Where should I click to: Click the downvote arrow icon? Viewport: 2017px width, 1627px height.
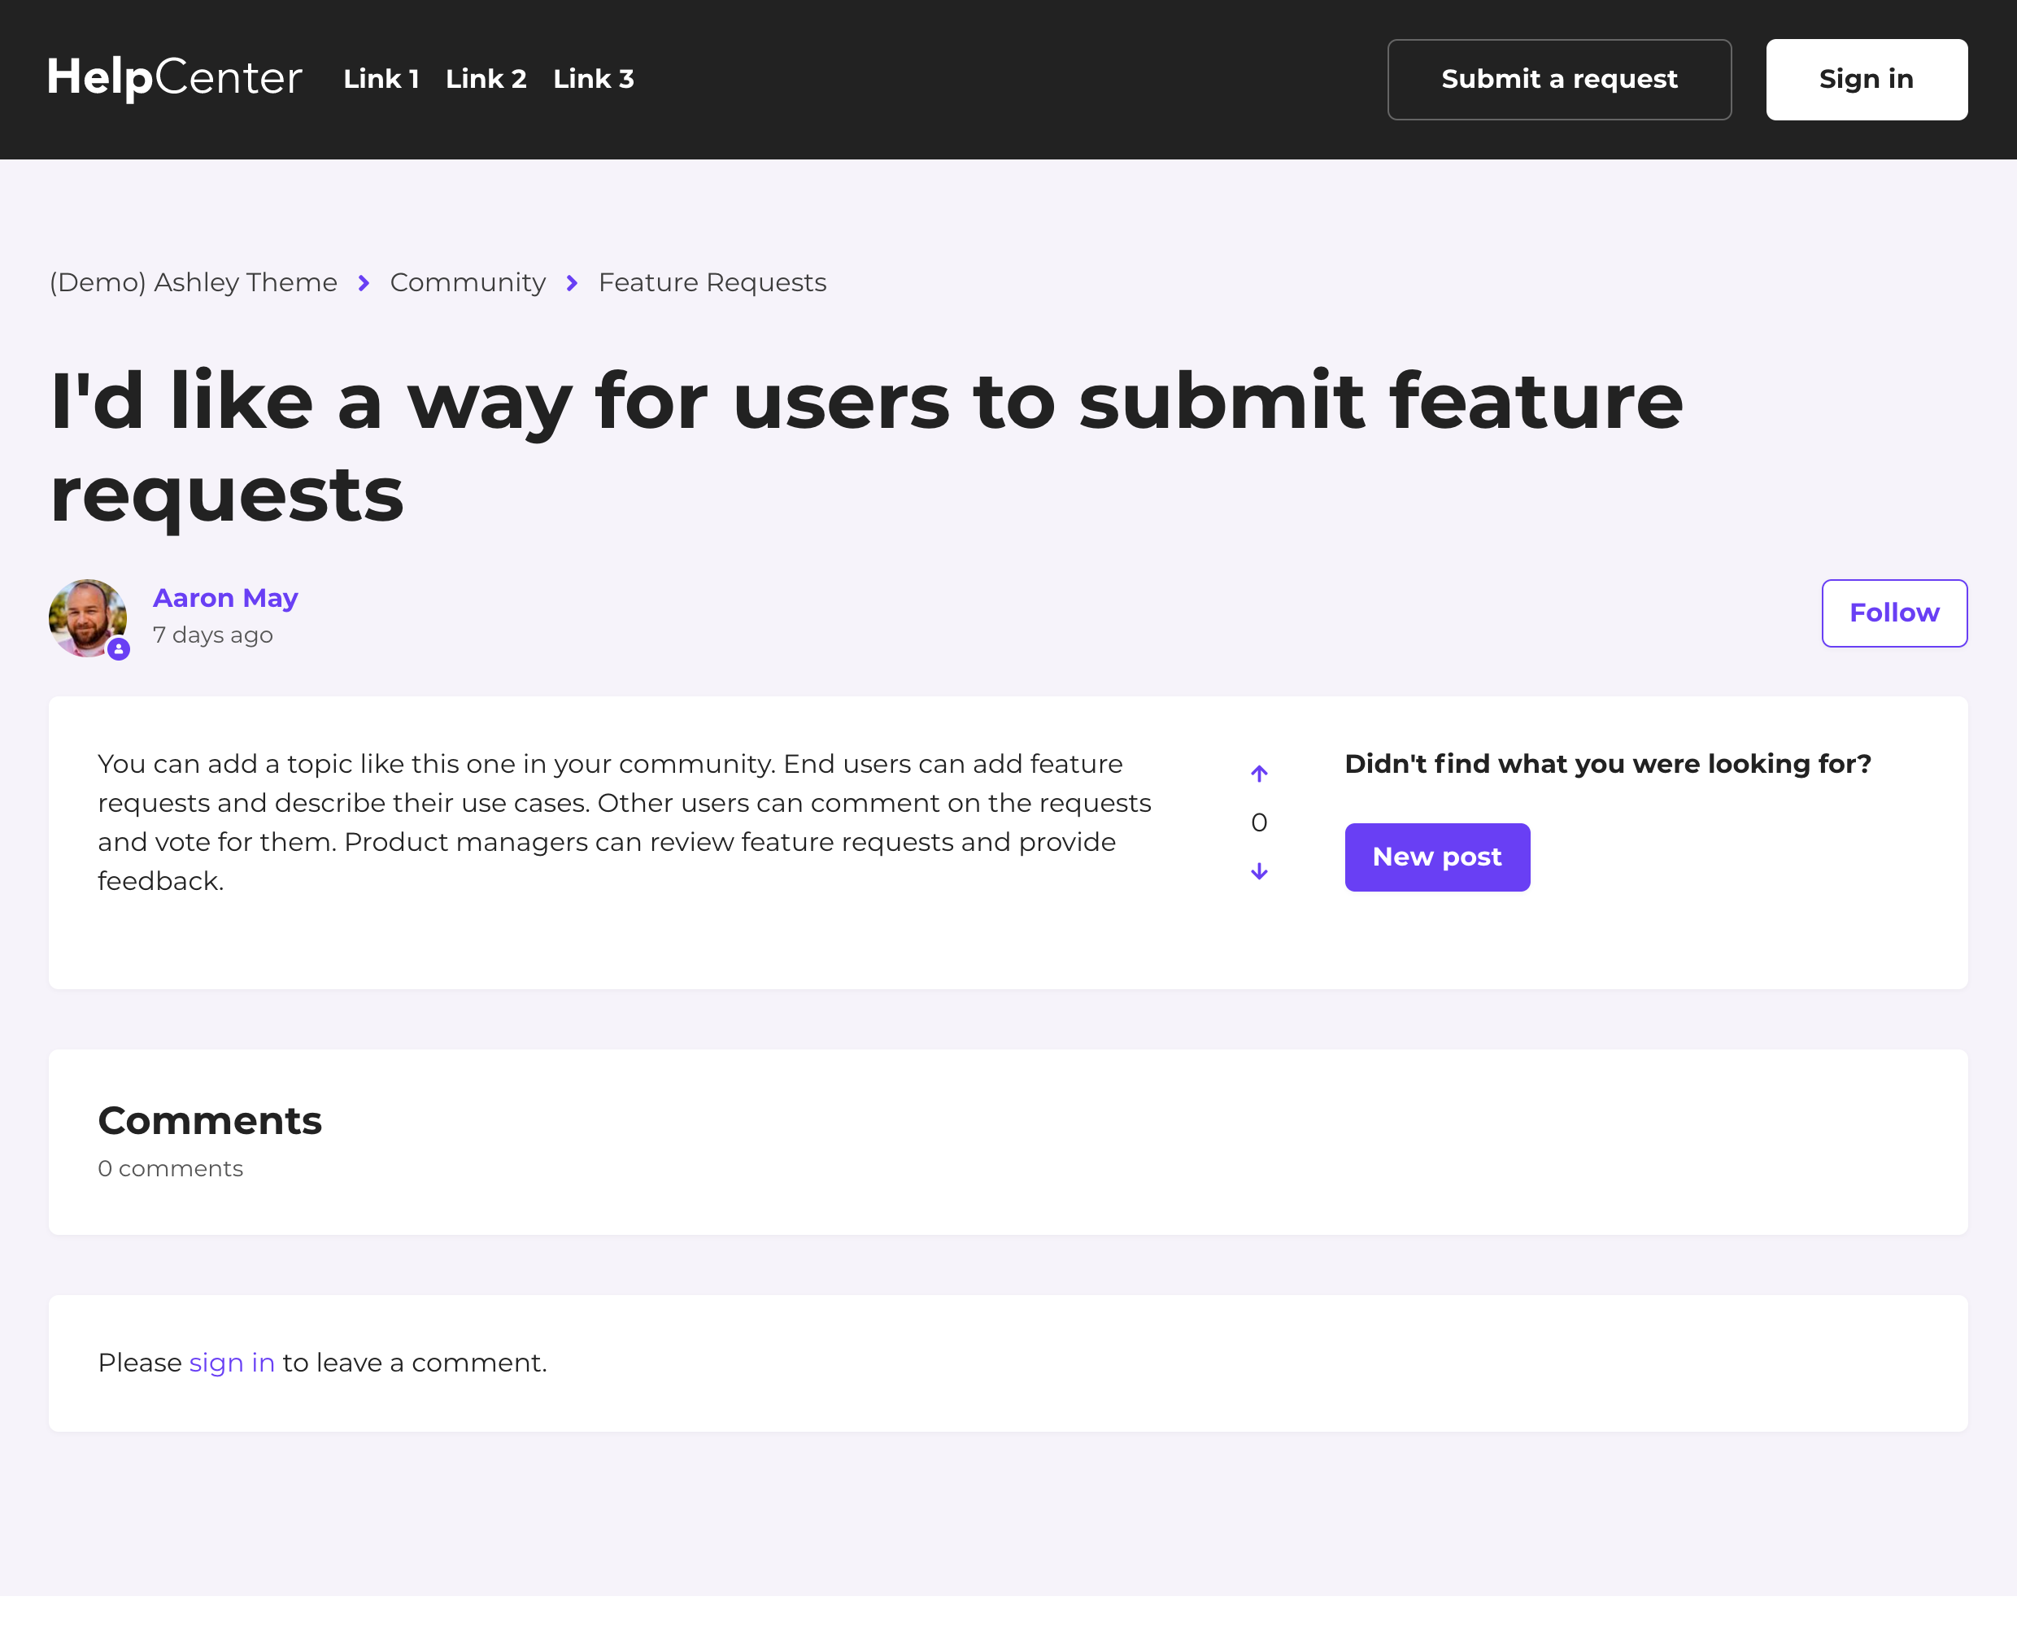point(1258,871)
